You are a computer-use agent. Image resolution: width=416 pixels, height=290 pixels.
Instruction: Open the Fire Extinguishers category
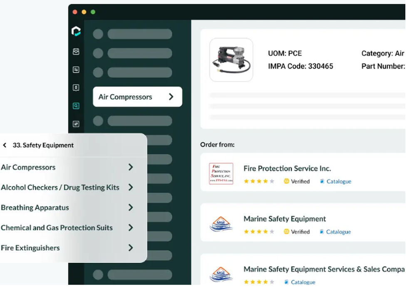30,248
